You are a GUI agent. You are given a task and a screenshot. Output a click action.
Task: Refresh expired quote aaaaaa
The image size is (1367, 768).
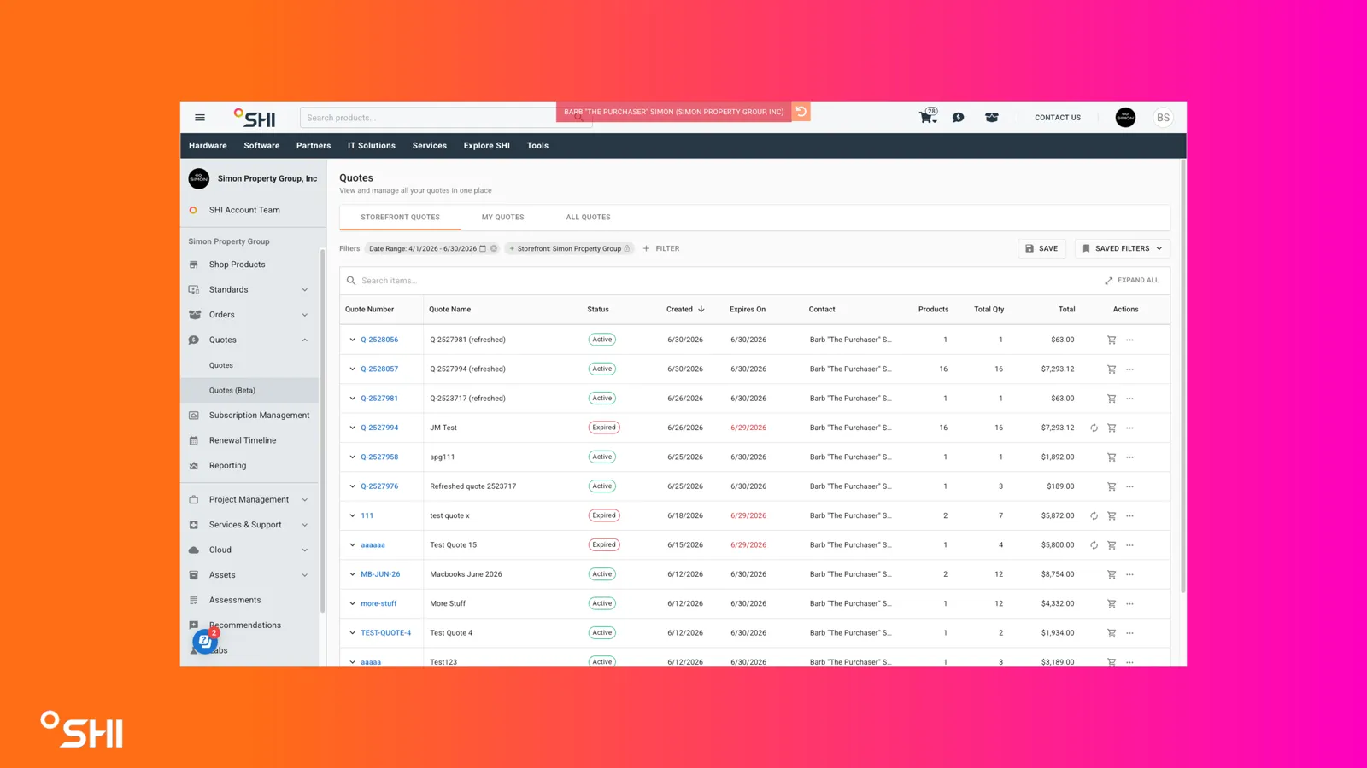click(1094, 545)
